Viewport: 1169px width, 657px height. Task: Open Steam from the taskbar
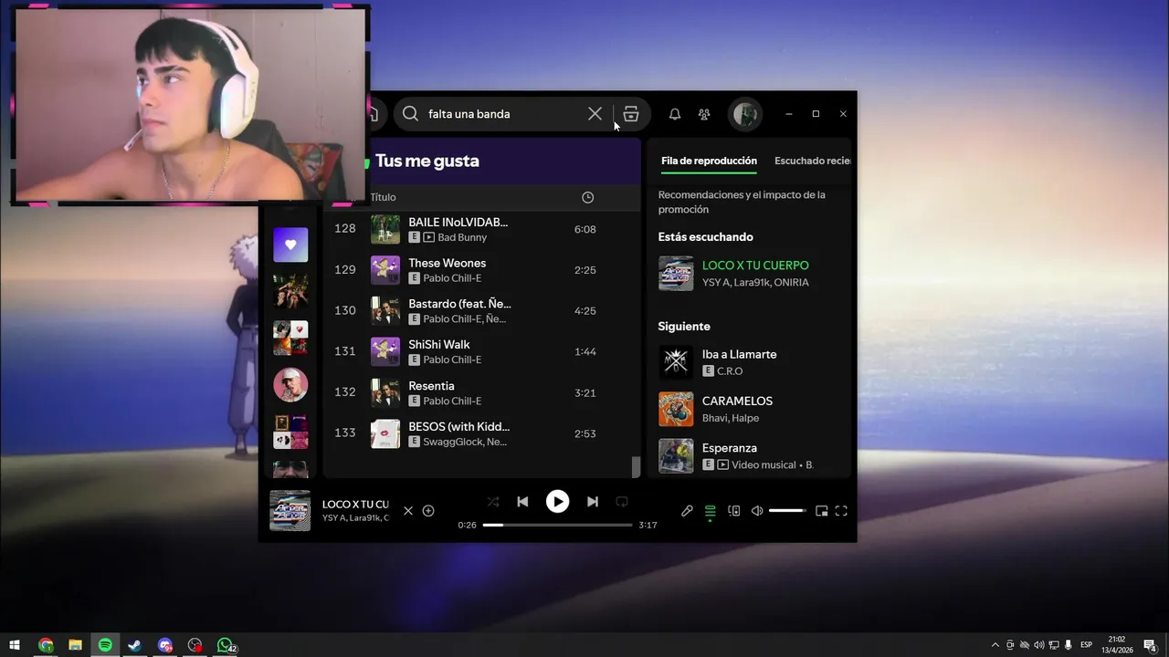(134, 645)
